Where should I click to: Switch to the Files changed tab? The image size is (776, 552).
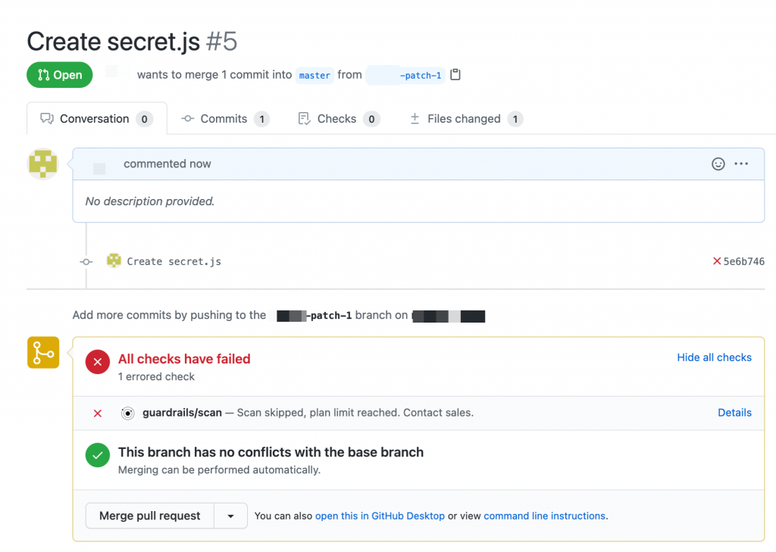tap(465, 118)
